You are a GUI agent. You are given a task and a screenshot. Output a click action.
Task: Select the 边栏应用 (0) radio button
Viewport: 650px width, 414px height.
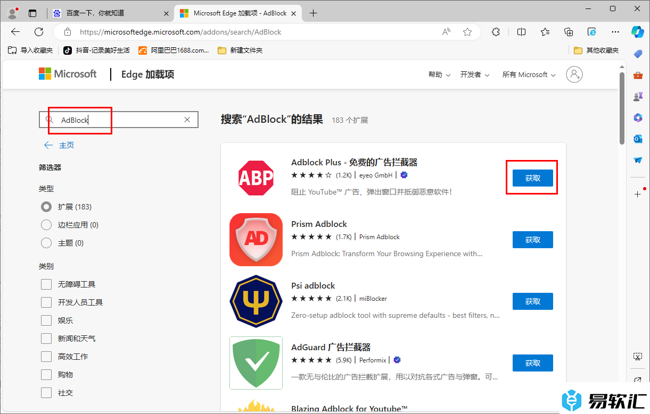point(46,225)
